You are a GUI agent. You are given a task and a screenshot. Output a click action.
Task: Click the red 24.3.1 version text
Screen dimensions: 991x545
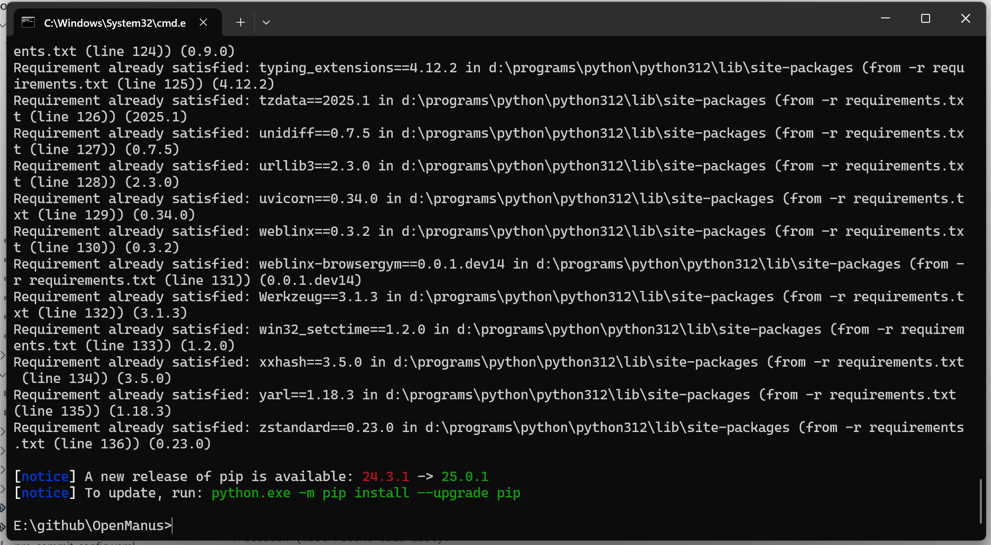point(385,477)
